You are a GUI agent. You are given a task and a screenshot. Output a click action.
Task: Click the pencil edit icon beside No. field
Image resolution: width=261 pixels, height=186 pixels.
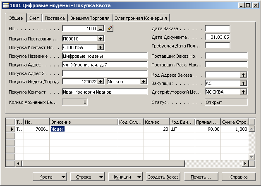[x=110, y=28]
